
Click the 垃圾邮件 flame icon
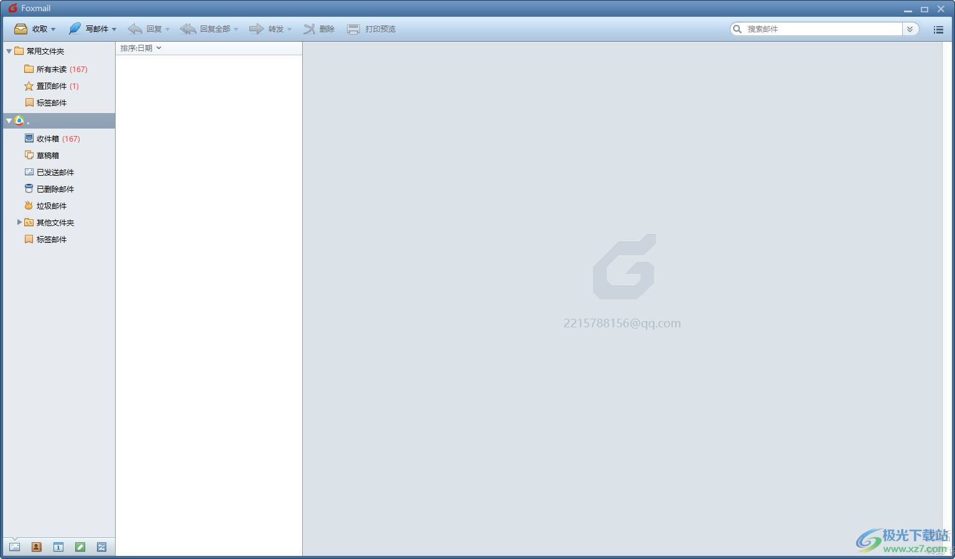(x=29, y=205)
